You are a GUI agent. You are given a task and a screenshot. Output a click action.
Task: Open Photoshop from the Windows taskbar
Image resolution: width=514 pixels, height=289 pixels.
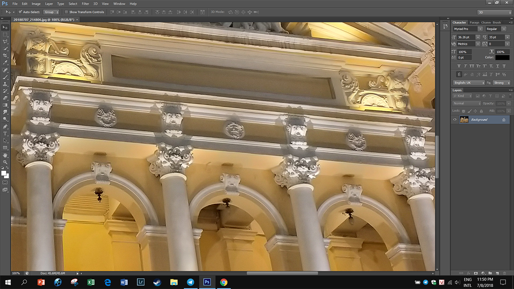(207, 282)
